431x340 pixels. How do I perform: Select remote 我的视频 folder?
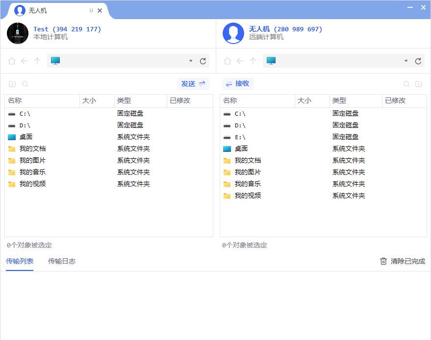pyautogui.click(x=323, y=196)
